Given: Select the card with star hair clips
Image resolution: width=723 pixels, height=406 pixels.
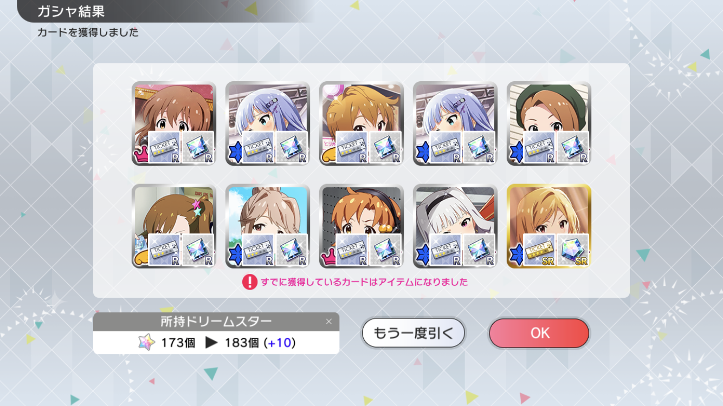Looking at the screenshot, I should (173, 226).
